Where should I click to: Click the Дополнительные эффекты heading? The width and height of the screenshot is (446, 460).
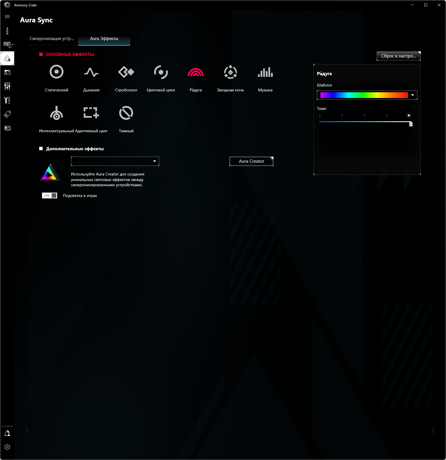(x=75, y=149)
